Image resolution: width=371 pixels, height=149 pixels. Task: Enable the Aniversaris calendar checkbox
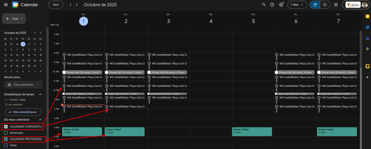coord(5,133)
